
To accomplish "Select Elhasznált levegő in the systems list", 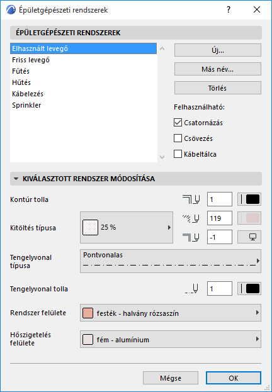I will pyautogui.click(x=83, y=48).
